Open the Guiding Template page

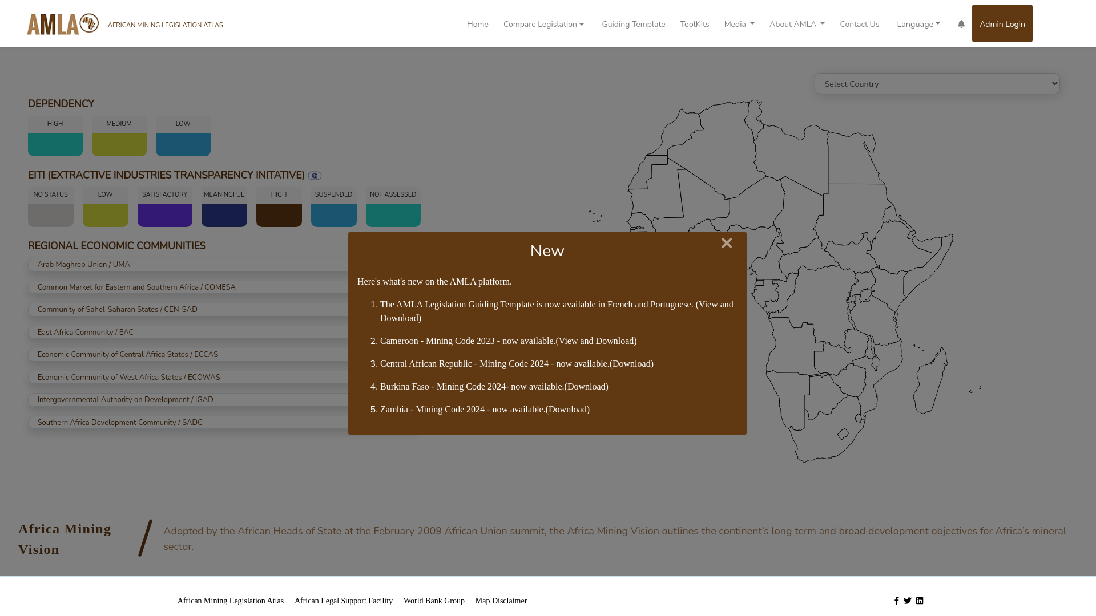[x=633, y=24]
